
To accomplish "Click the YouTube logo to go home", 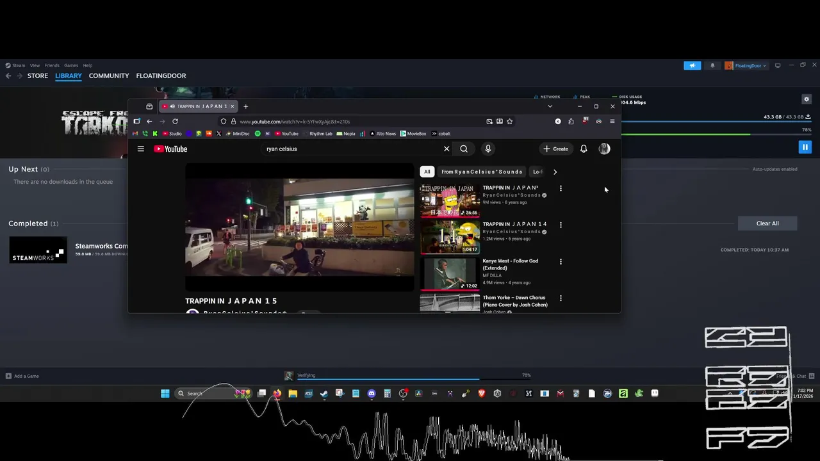I will tap(170, 149).
